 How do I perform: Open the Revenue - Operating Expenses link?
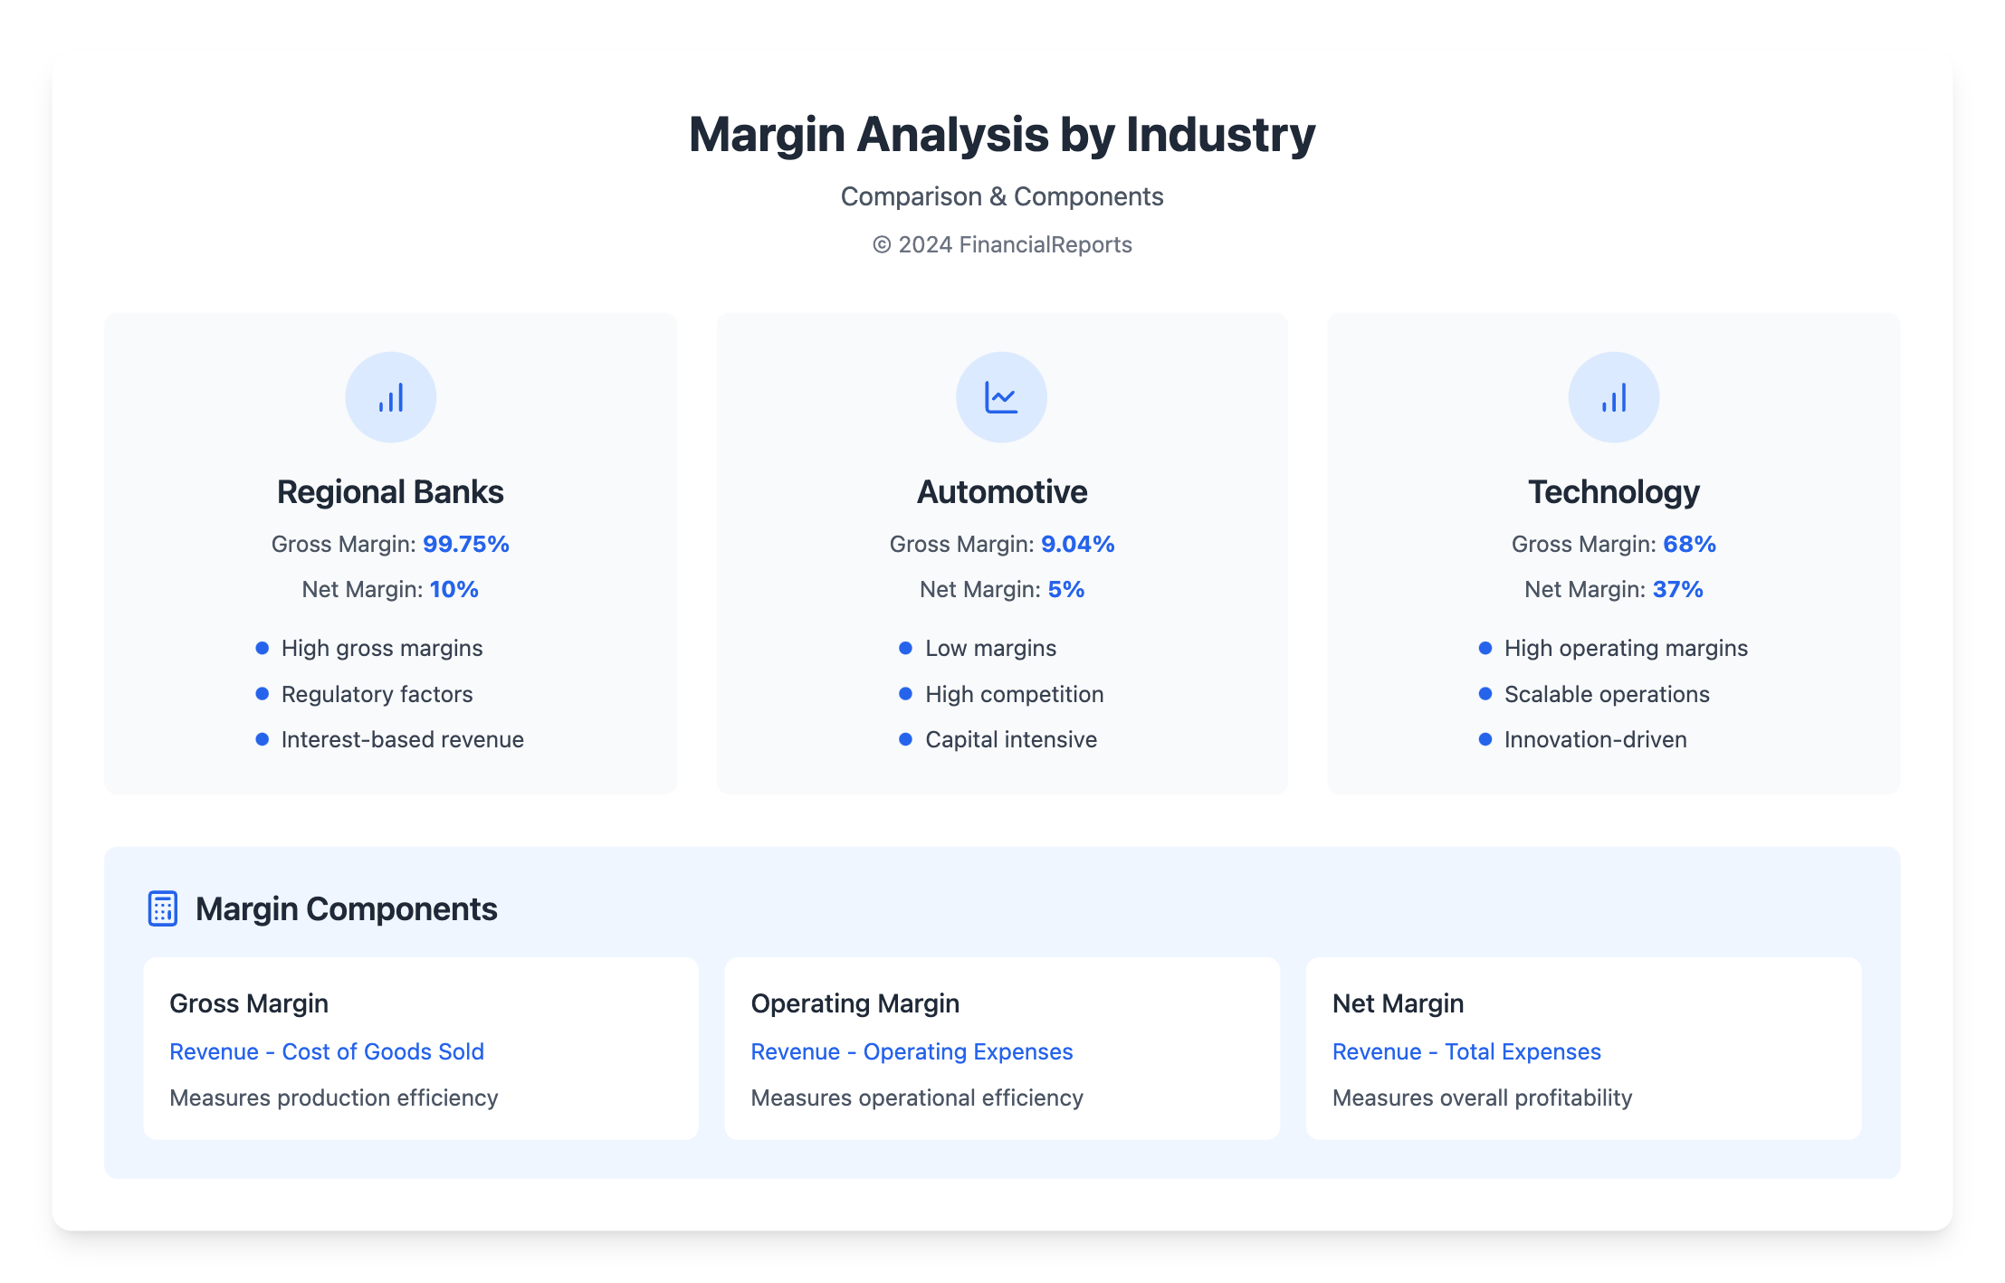click(912, 1051)
